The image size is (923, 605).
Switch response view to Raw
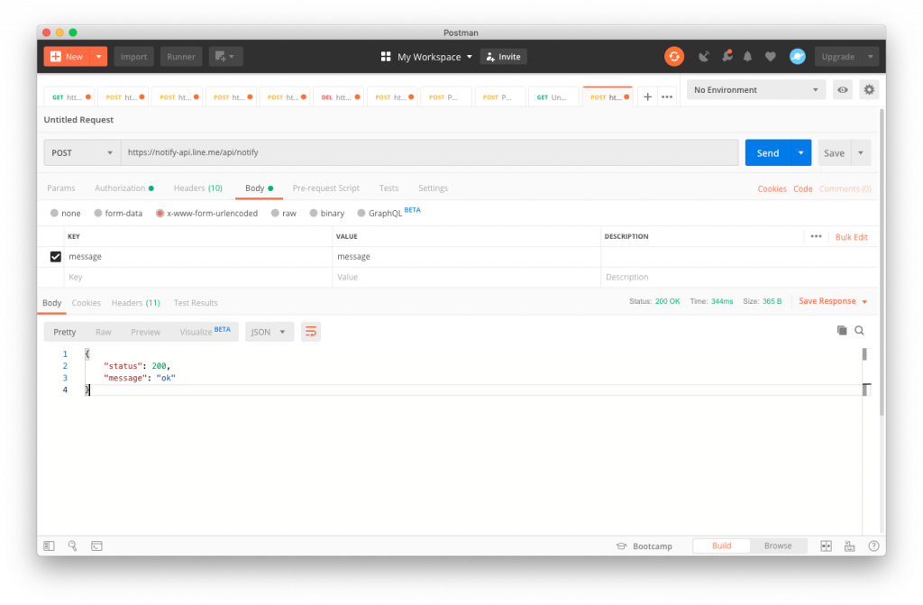pyautogui.click(x=103, y=332)
